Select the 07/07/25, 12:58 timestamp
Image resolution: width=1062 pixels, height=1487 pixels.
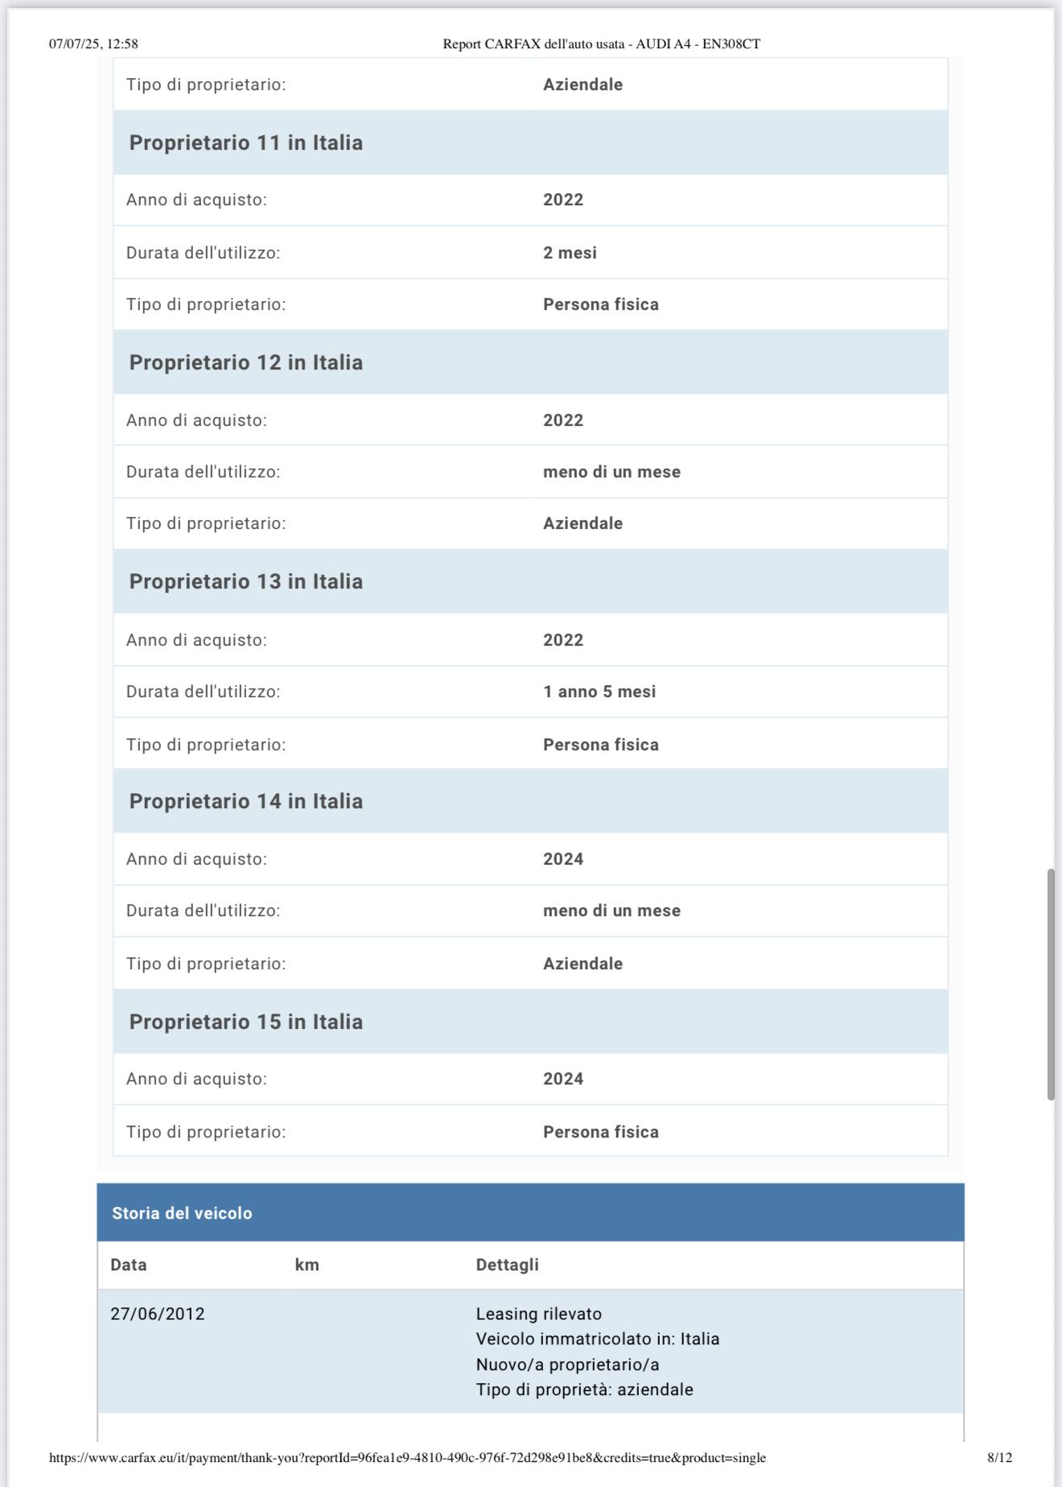point(93,44)
